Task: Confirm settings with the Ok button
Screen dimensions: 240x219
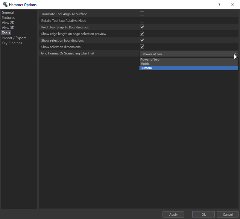Action: tap(203, 214)
